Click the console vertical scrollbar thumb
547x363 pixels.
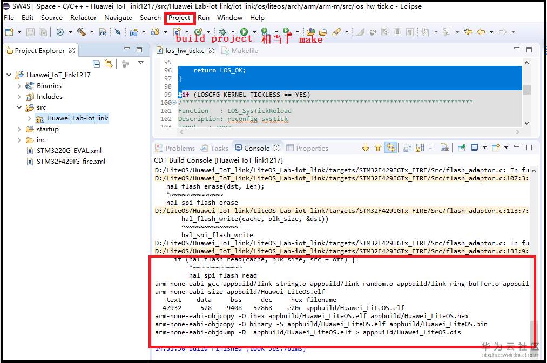[534, 332]
